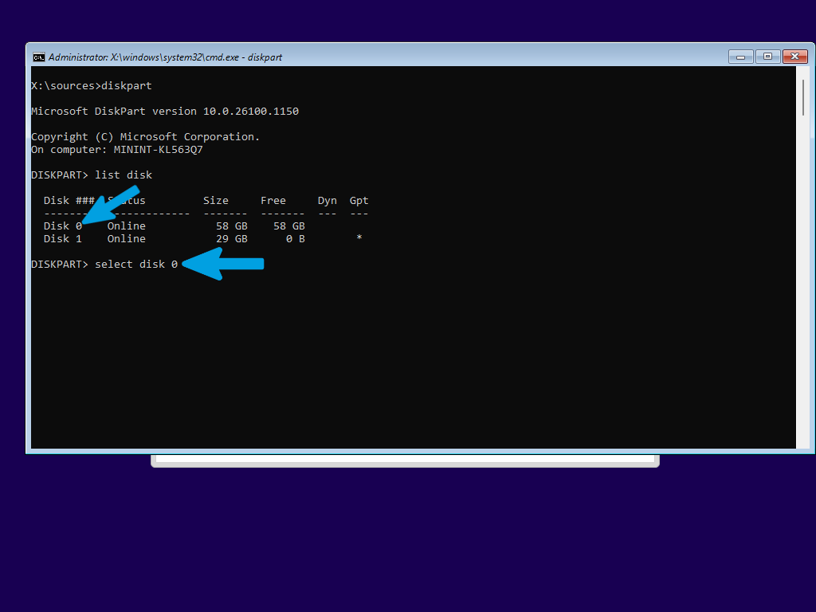Viewport: 816px width, 612px height.
Task: Close the diskpart command prompt window
Action: coord(794,57)
